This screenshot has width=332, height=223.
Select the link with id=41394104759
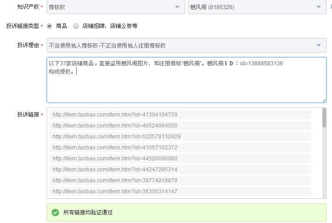point(180,115)
